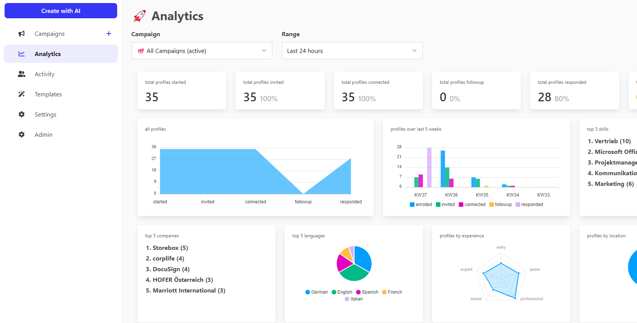Viewport: 637px width, 323px height.
Task: Toggle Italian in languages legend
Action: pyautogui.click(x=354, y=299)
